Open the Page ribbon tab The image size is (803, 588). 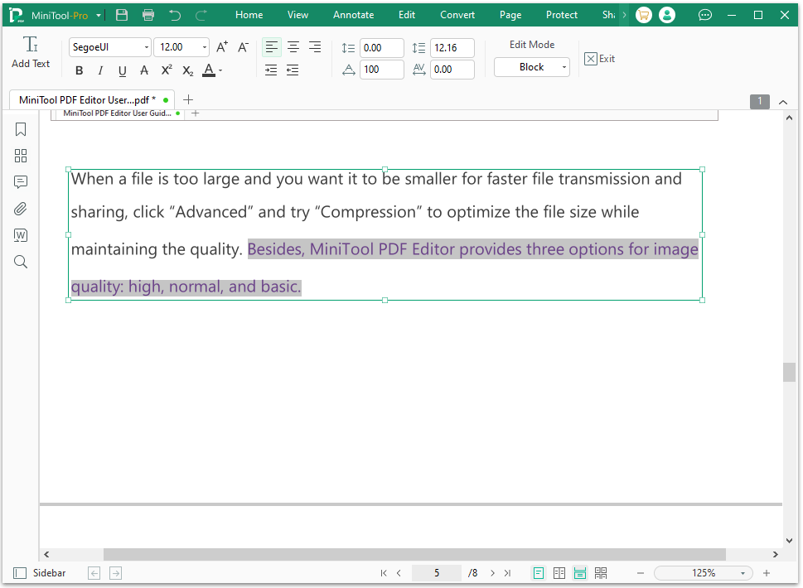[x=510, y=15]
